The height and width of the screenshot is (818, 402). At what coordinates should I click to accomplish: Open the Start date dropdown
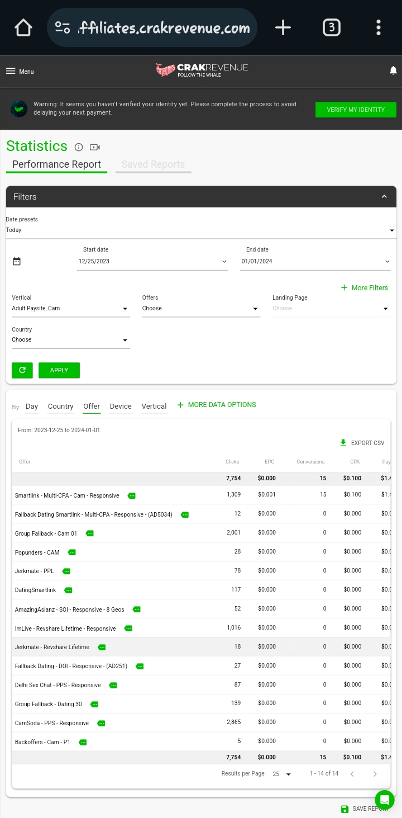coord(152,261)
